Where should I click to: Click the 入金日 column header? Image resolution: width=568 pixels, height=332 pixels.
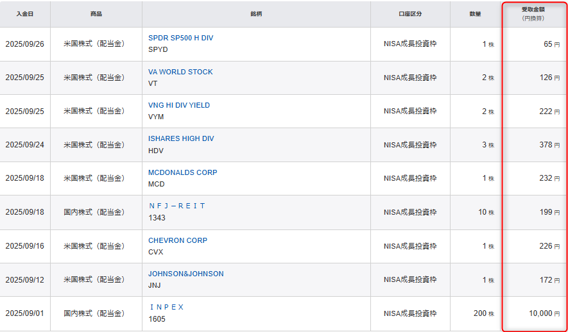coord(25,13)
